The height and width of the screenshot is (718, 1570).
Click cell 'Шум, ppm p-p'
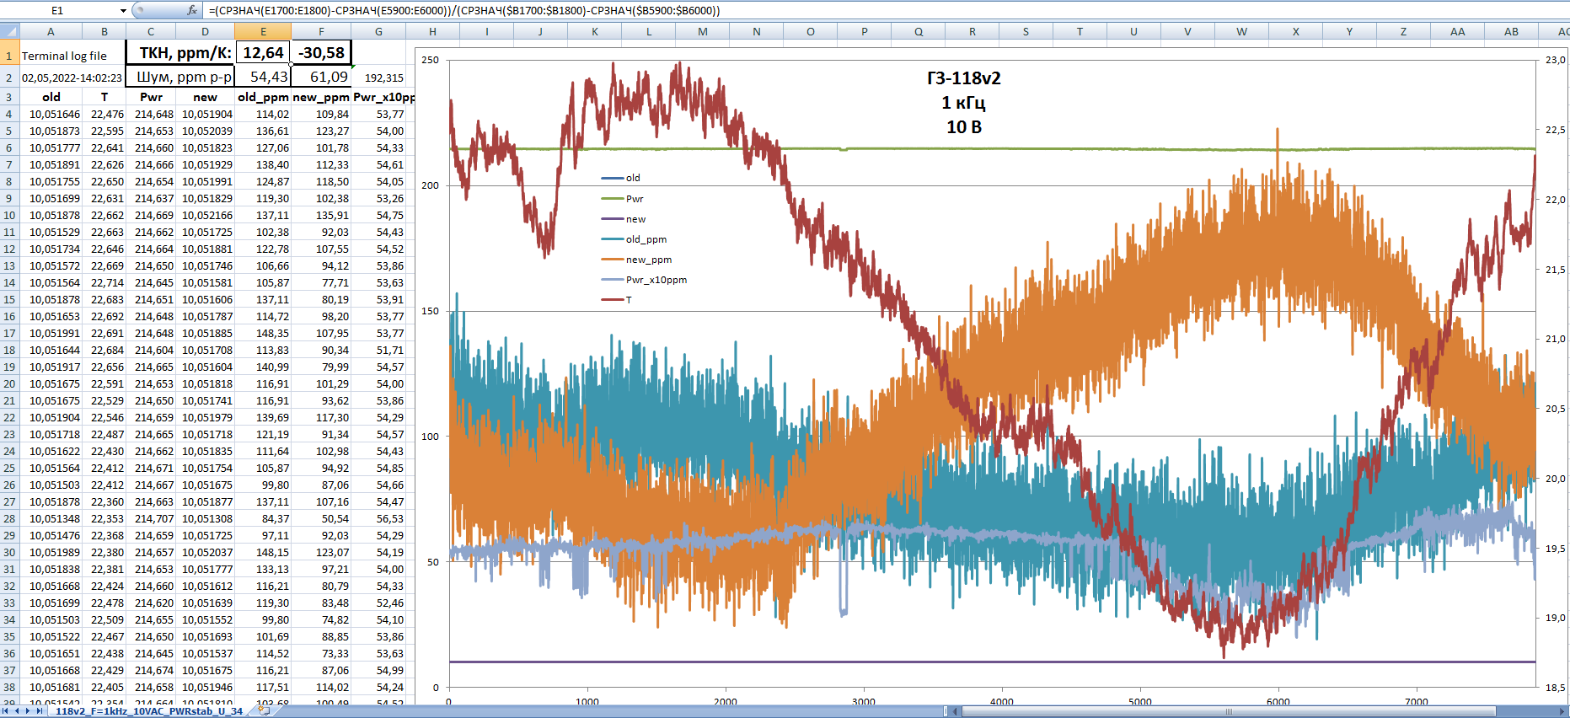(180, 77)
